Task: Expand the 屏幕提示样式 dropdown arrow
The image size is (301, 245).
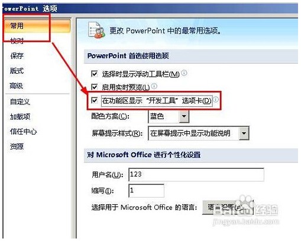Action: coord(244,133)
